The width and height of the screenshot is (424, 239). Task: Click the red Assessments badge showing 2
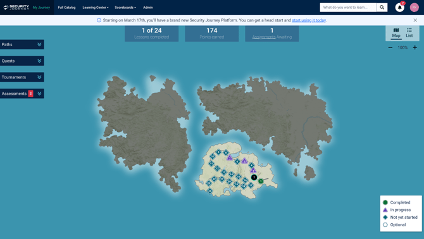coord(30,94)
